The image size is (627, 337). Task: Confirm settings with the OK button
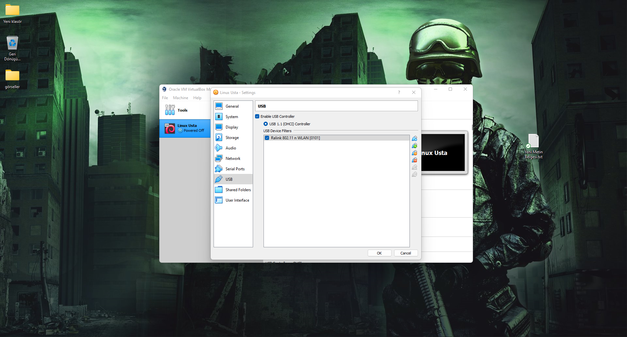tap(379, 253)
